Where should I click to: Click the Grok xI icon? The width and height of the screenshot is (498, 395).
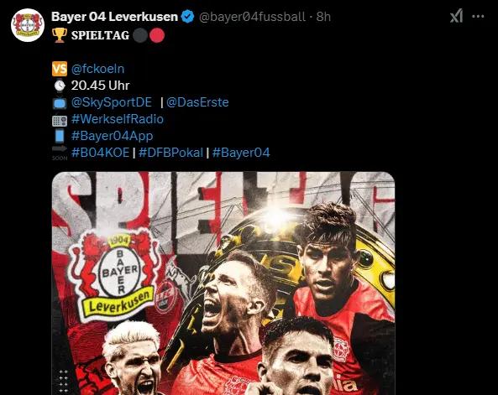[x=456, y=16]
